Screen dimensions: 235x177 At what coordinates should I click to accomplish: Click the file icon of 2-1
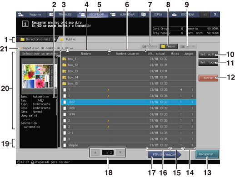click(65, 133)
